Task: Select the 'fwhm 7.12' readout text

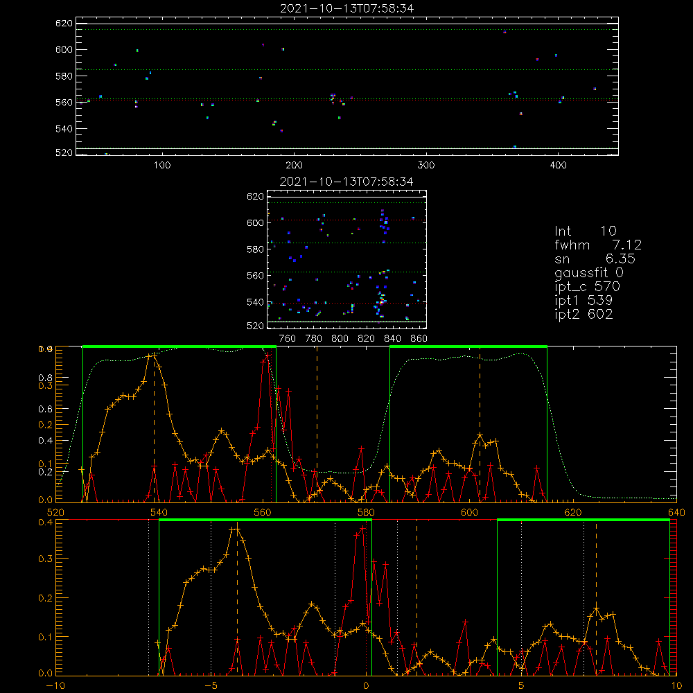Action: click(598, 245)
